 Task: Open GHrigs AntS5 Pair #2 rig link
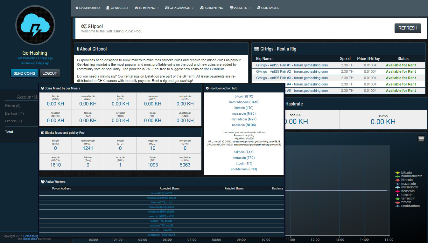[x=292, y=71]
